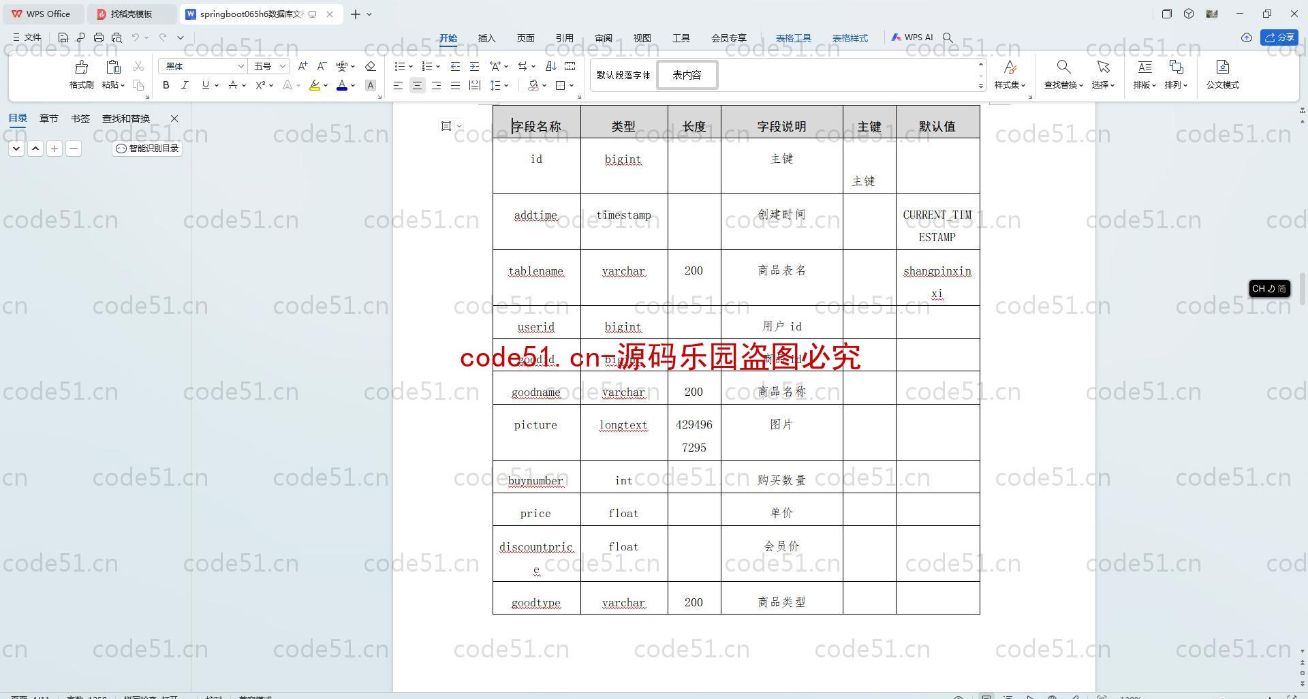This screenshot has width=1308, height=699.
Task: Click the 智能识别目录 button
Action: [147, 148]
